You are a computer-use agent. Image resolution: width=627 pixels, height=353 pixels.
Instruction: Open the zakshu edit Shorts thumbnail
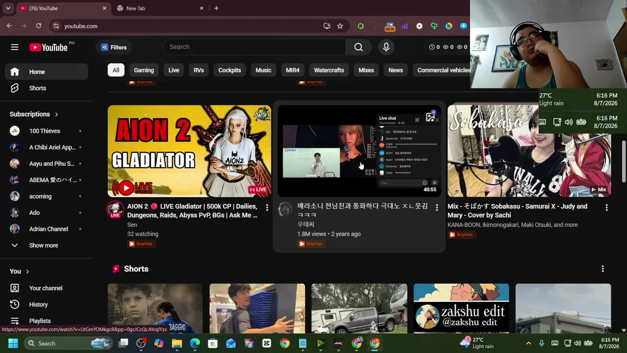(x=461, y=308)
